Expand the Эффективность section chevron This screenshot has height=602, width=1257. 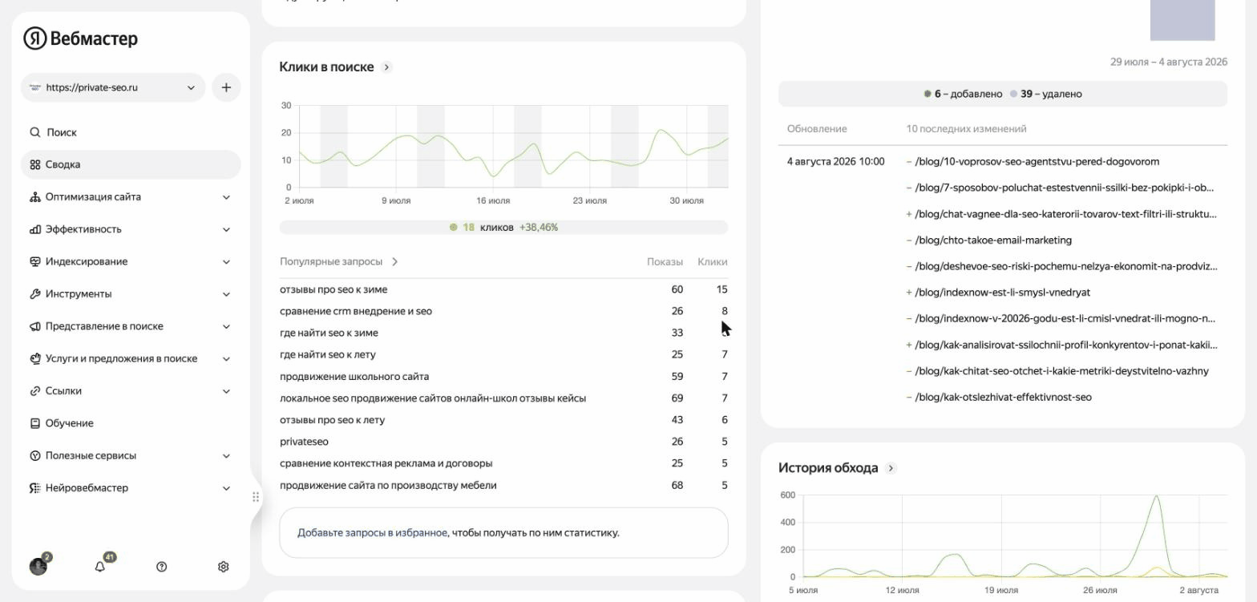pyautogui.click(x=226, y=229)
